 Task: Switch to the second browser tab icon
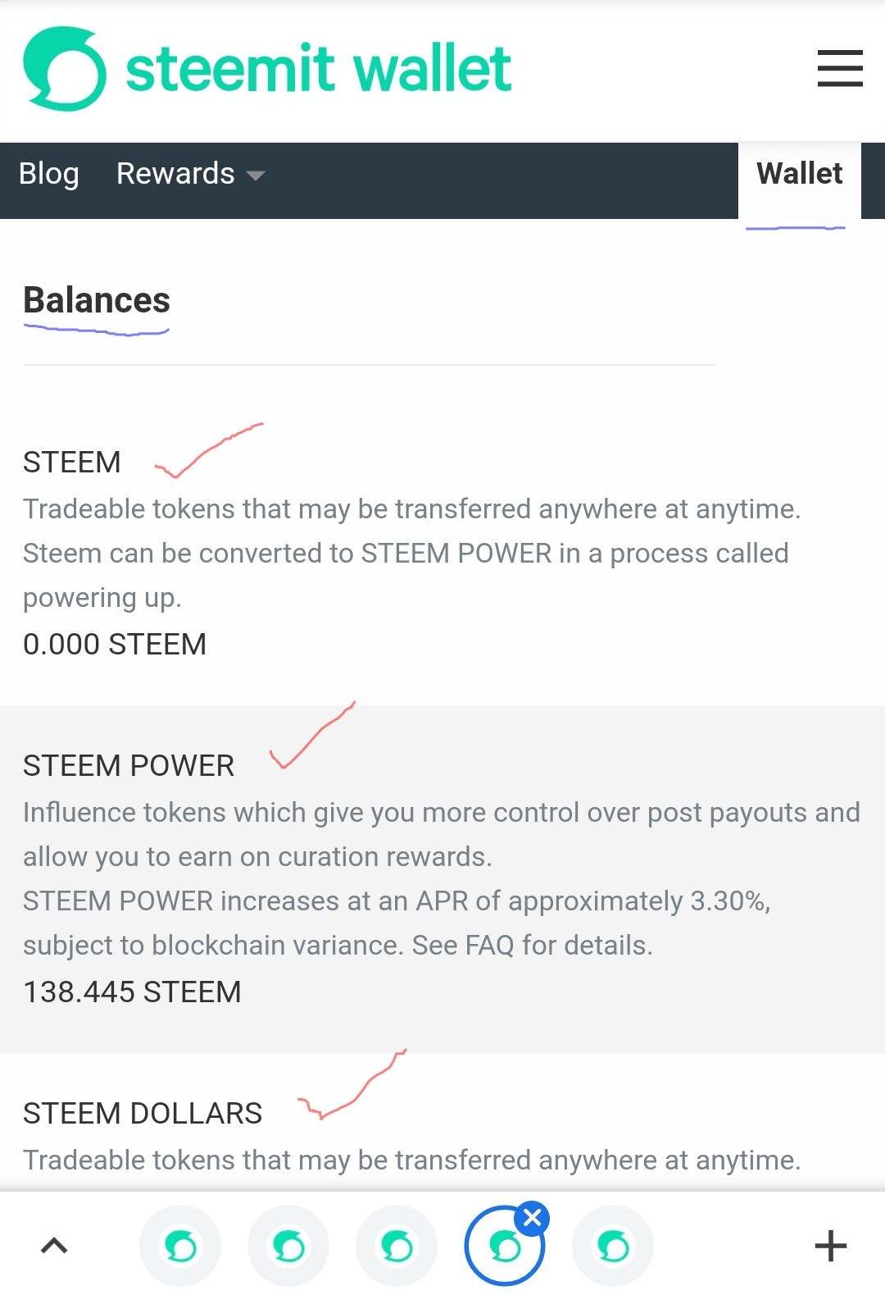tap(288, 1247)
